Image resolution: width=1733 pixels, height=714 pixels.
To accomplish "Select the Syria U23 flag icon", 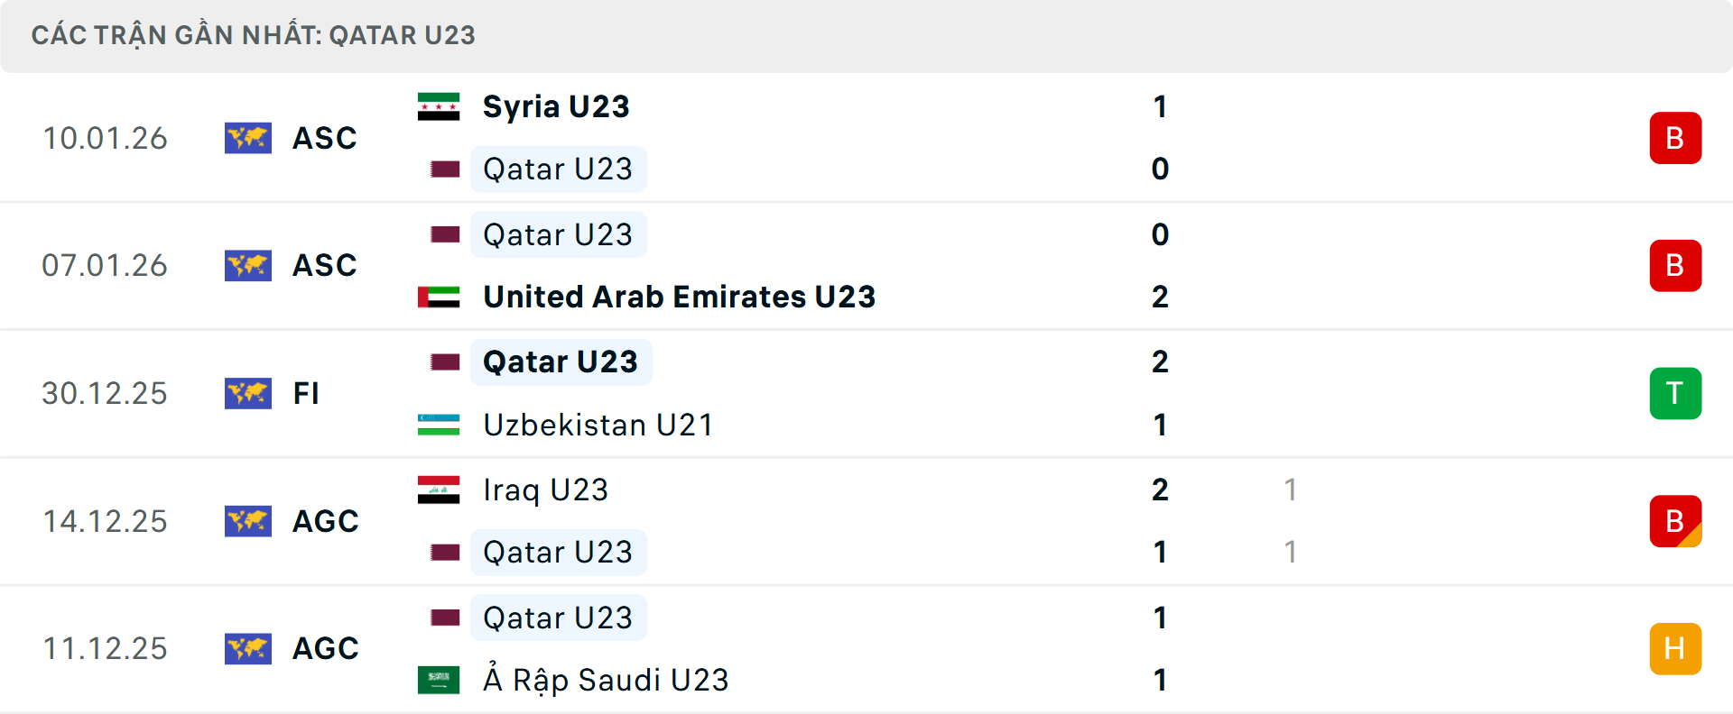I will click(x=439, y=105).
